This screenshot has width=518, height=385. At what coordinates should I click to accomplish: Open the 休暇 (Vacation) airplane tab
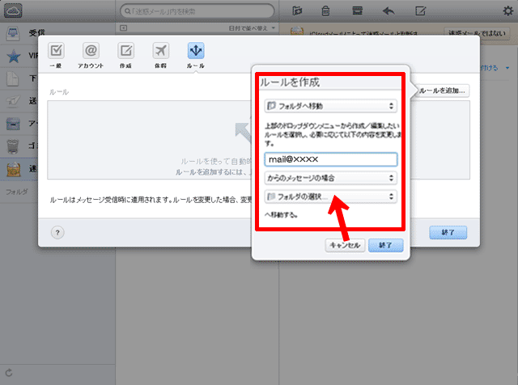[160, 53]
